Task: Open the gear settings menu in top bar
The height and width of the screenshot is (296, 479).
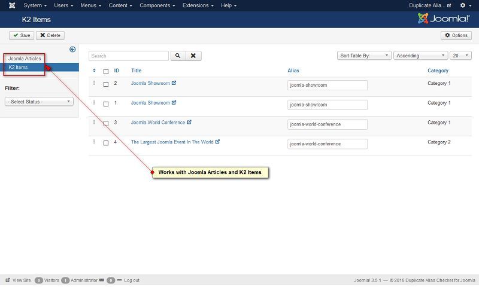Action: (x=466, y=5)
